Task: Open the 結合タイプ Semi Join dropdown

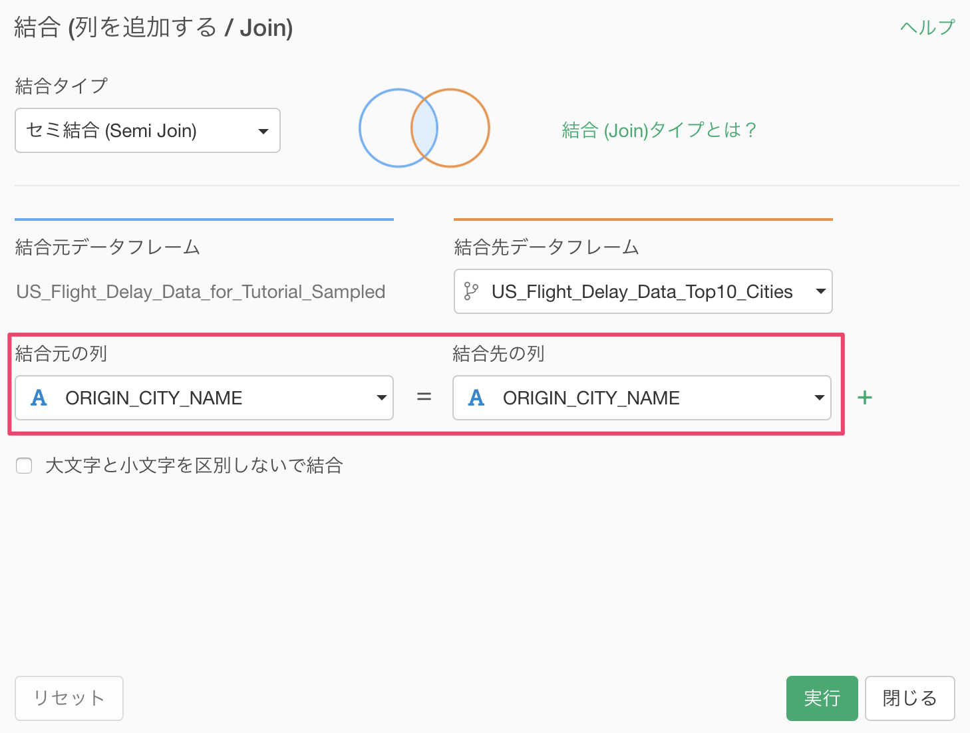Action: tap(147, 130)
